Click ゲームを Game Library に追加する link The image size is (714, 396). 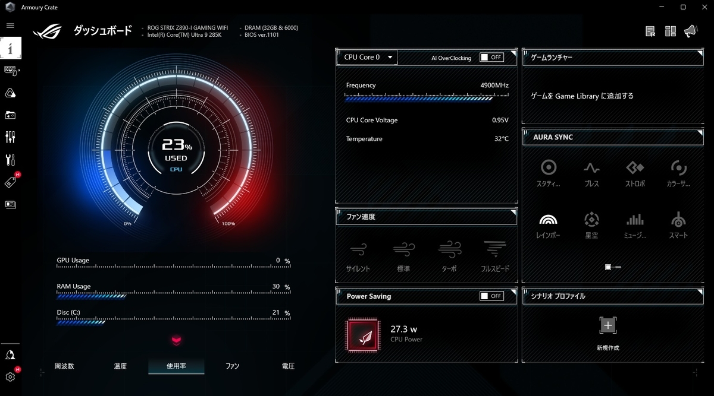tap(582, 96)
